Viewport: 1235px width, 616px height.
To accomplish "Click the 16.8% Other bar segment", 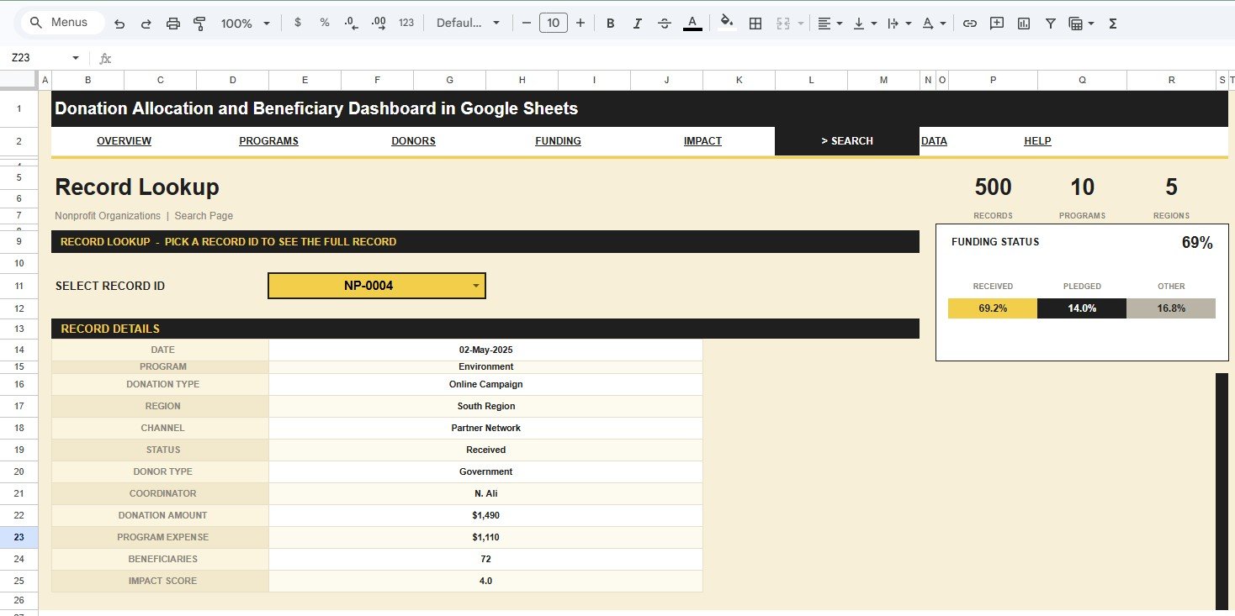I will (1171, 308).
